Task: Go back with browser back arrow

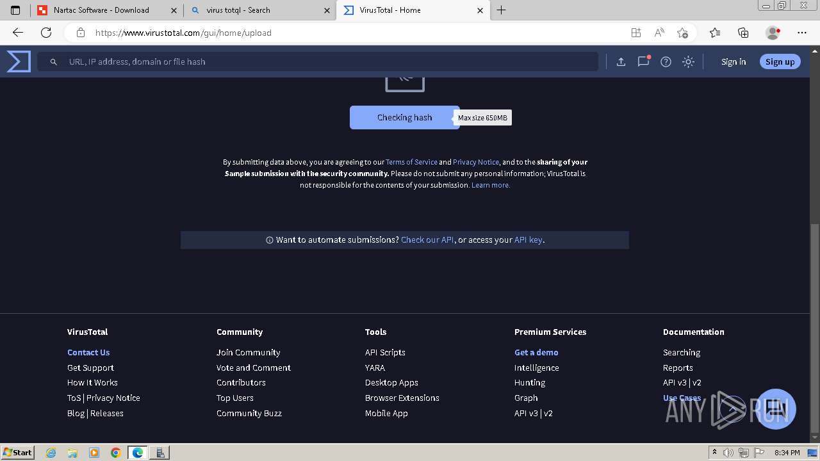Action: (x=18, y=33)
